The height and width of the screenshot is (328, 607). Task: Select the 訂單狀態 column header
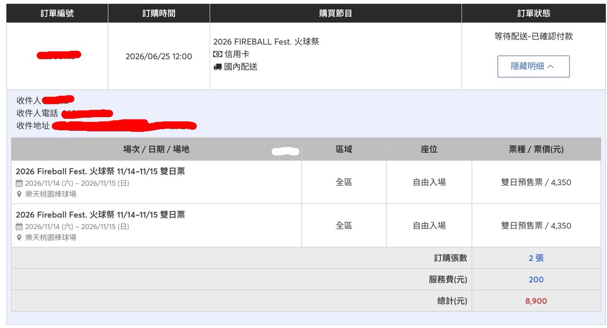[534, 13]
